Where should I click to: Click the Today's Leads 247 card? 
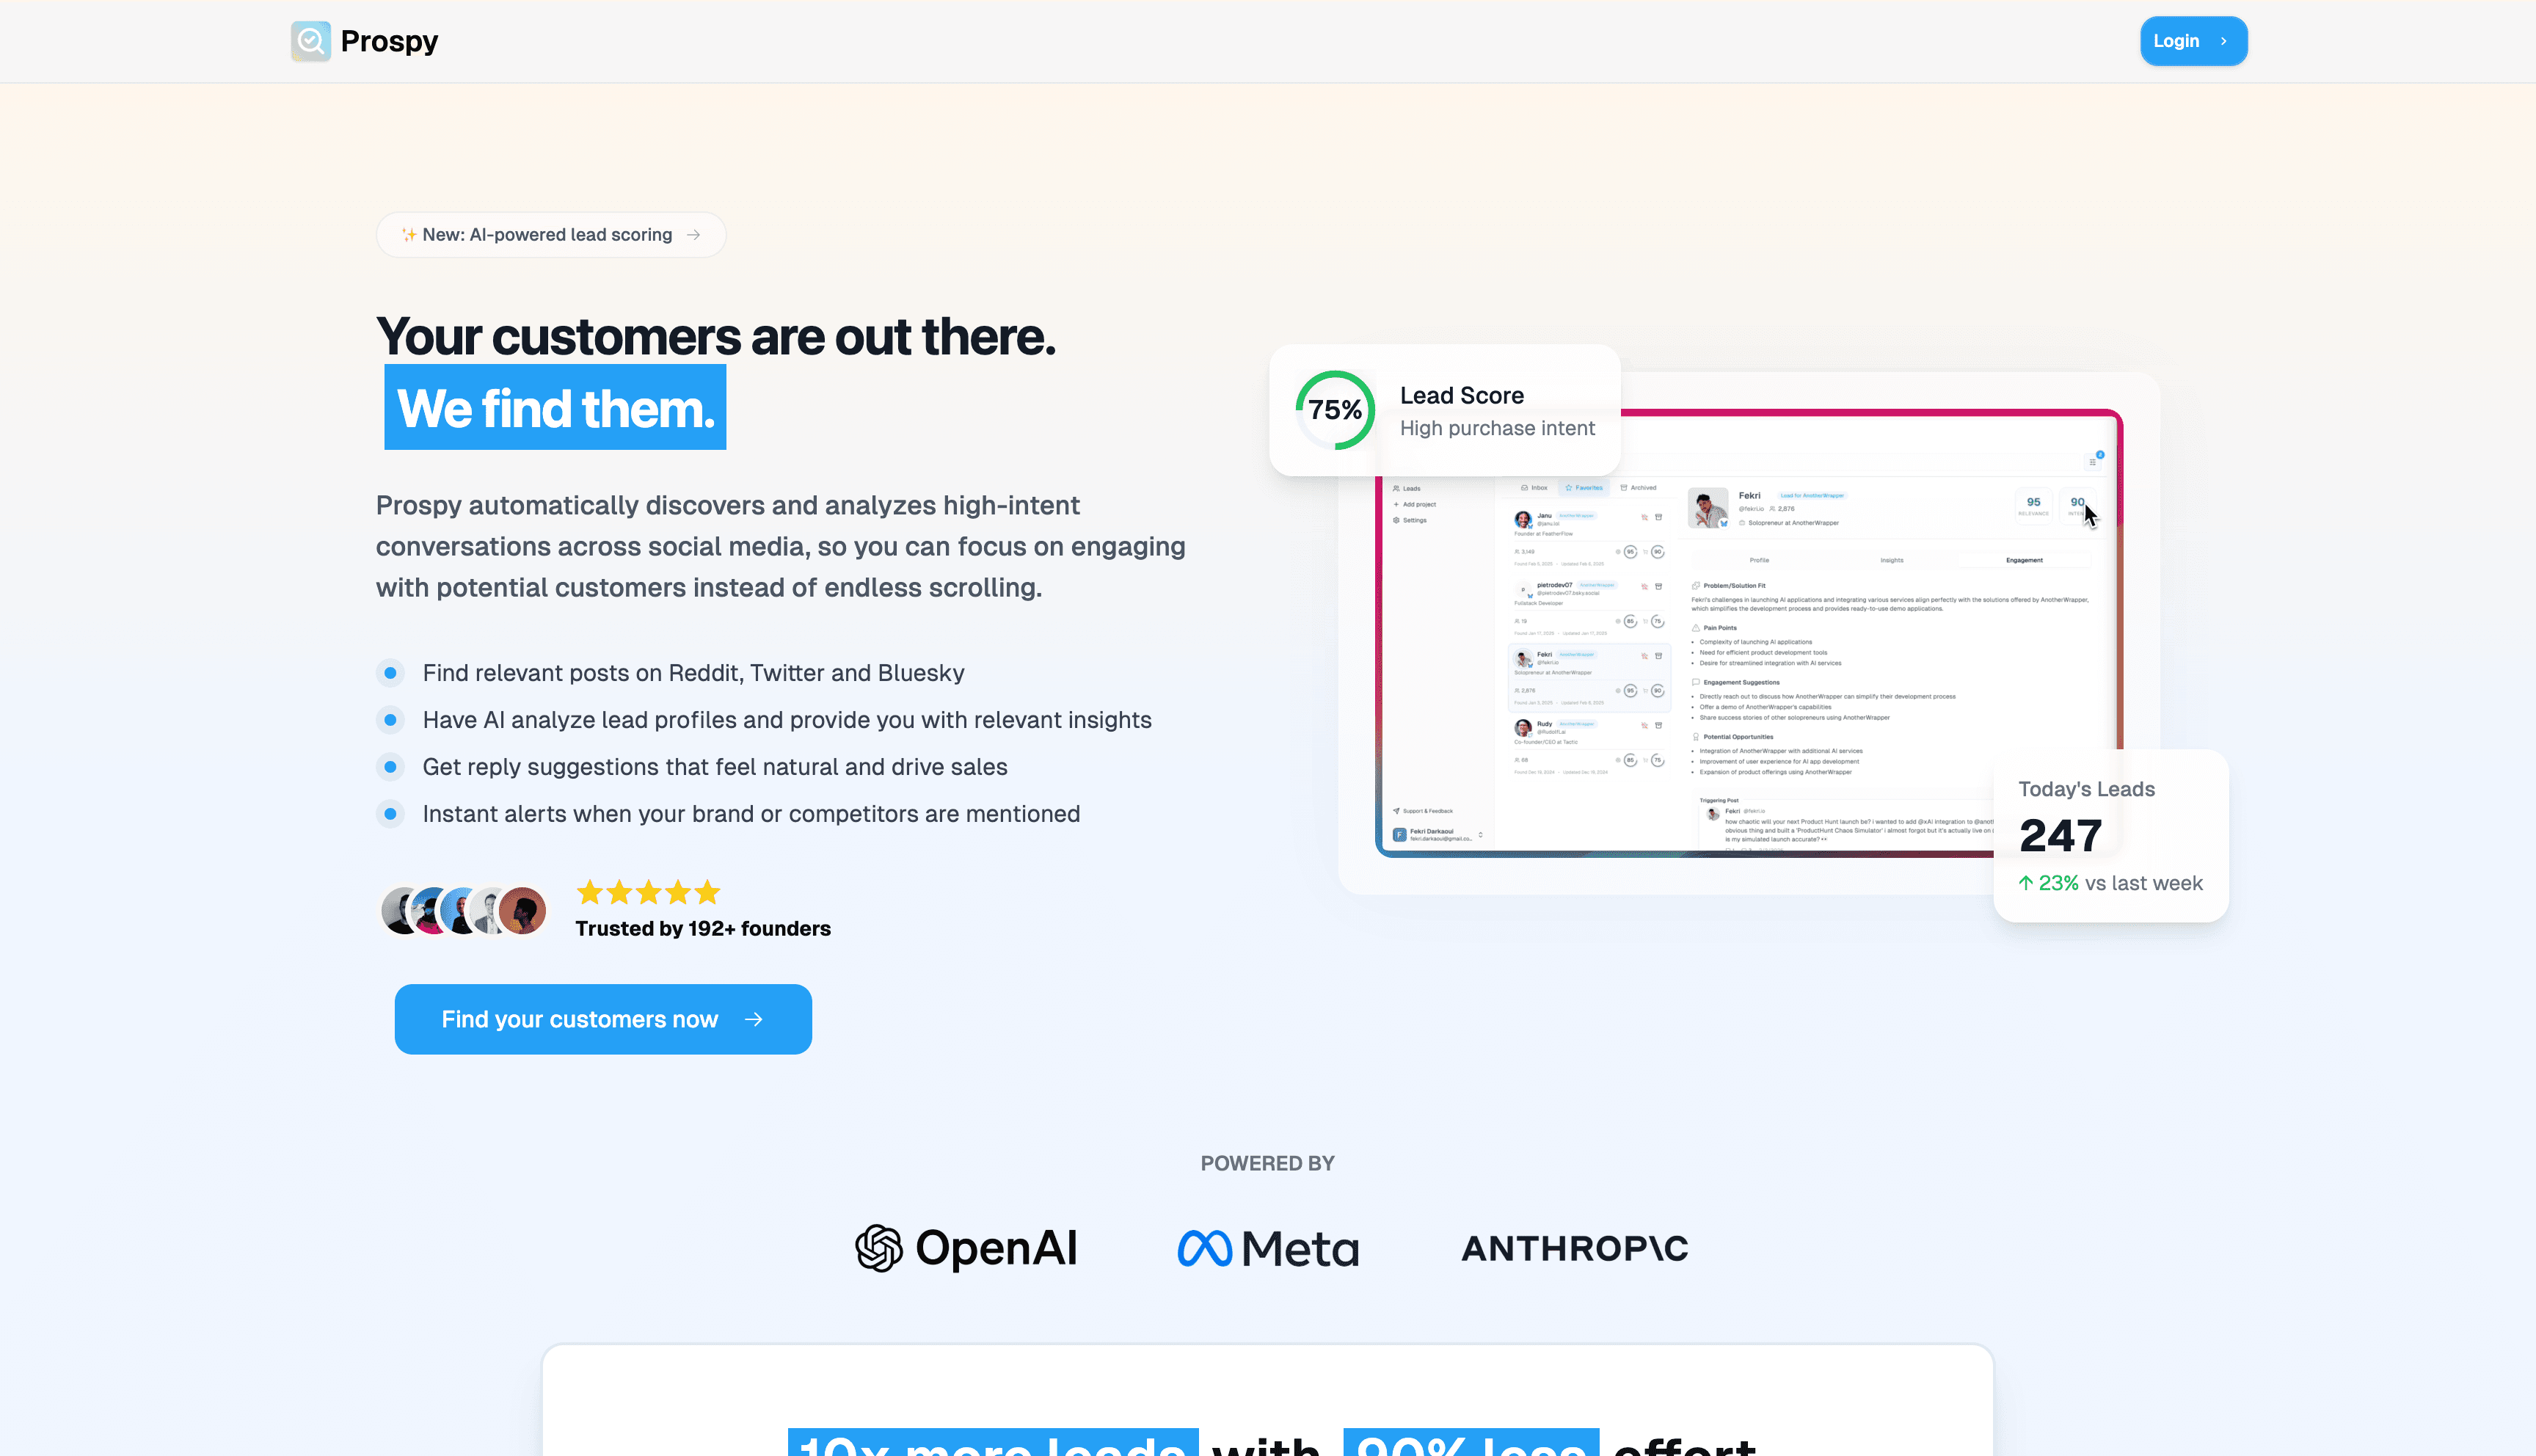click(x=2110, y=836)
